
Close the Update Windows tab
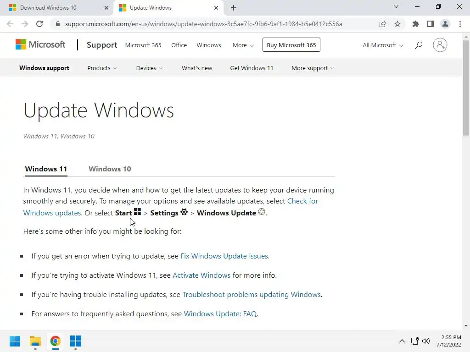[x=216, y=8]
